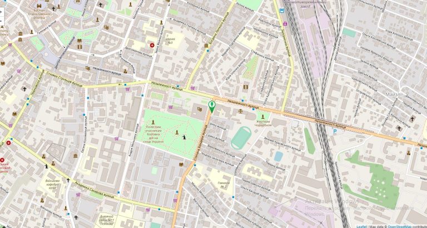The image size is (427, 228).
Task: Click the green stadium running track
Action: pyautogui.click(x=241, y=137)
